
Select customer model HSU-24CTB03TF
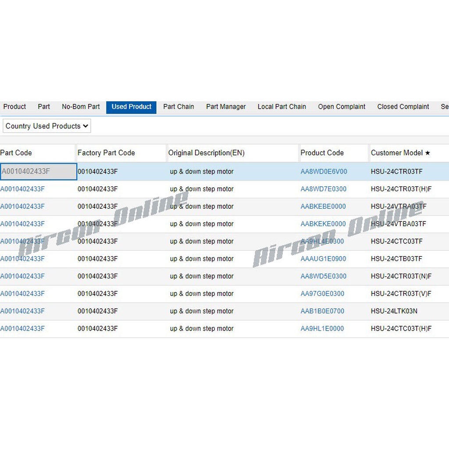[x=396, y=259]
